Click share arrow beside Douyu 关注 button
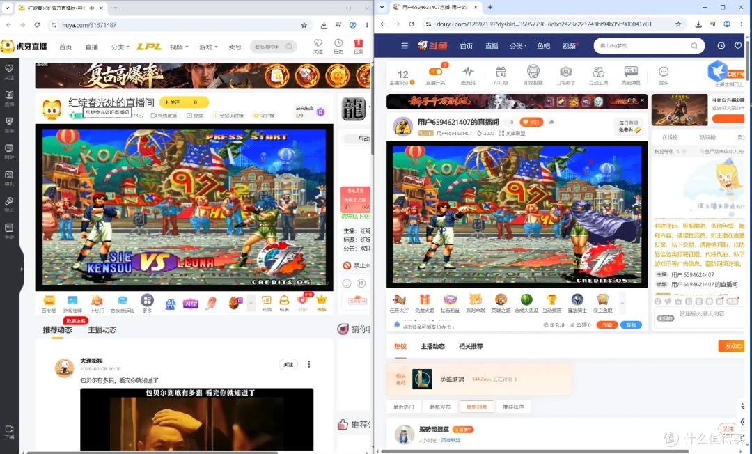Viewport: 752px width, 454px height. tap(551, 123)
